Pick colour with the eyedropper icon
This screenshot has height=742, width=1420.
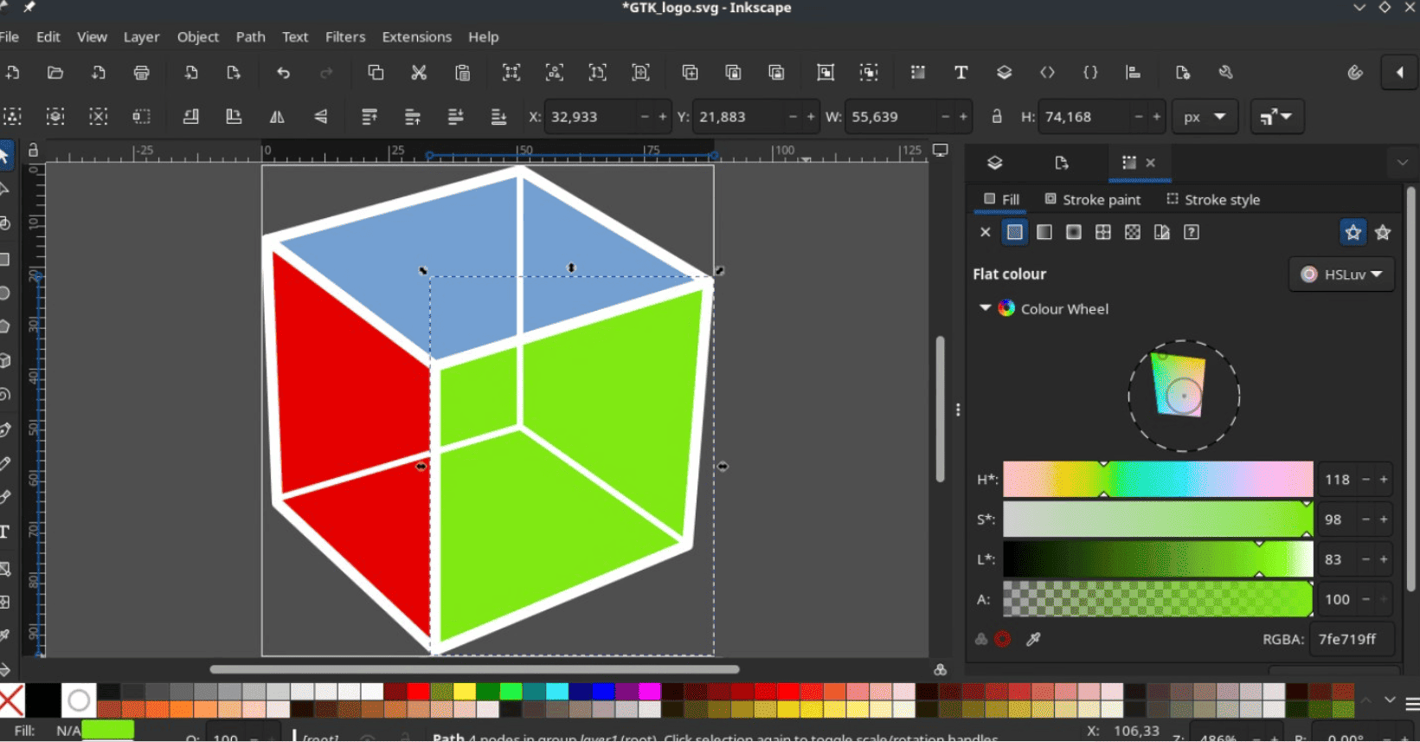[x=1033, y=639]
